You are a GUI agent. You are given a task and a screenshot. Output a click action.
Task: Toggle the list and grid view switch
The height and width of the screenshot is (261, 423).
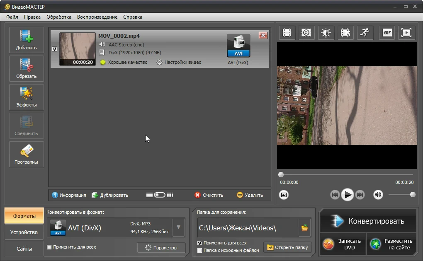pyautogui.click(x=159, y=195)
